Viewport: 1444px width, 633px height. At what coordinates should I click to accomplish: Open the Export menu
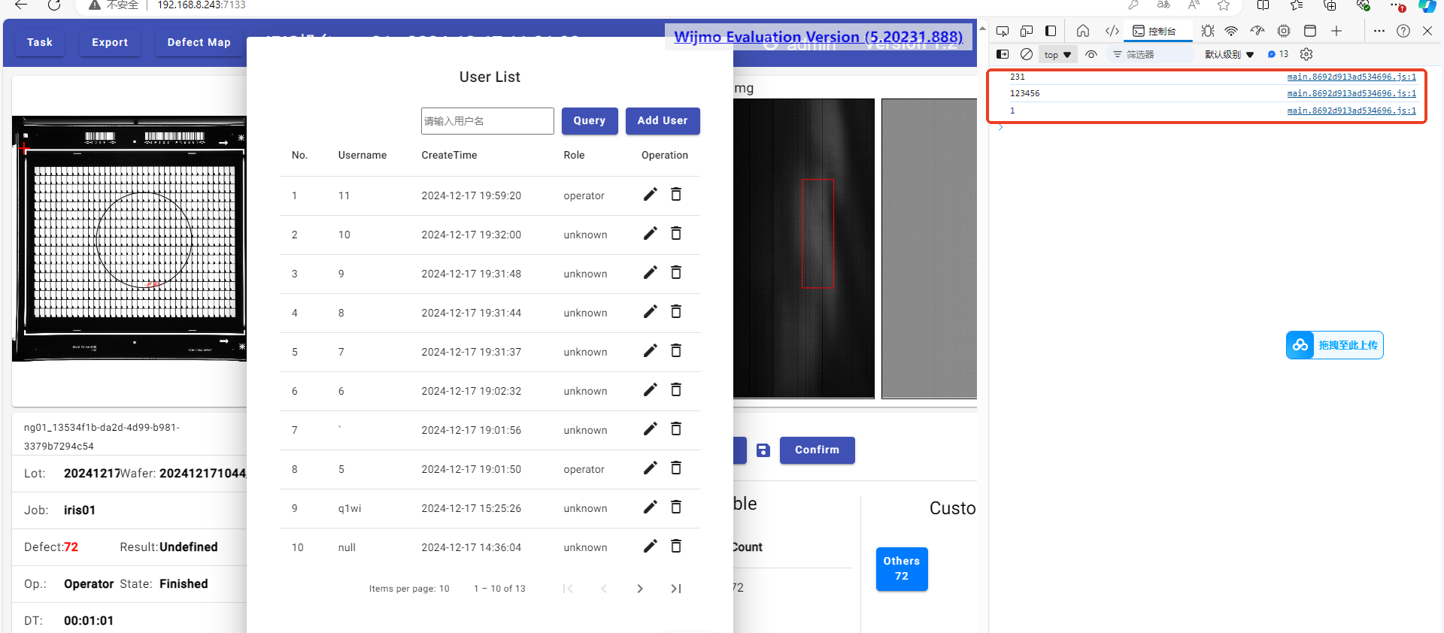click(110, 42)
